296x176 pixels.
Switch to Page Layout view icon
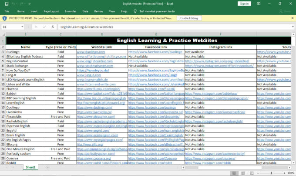pos(243,173)
